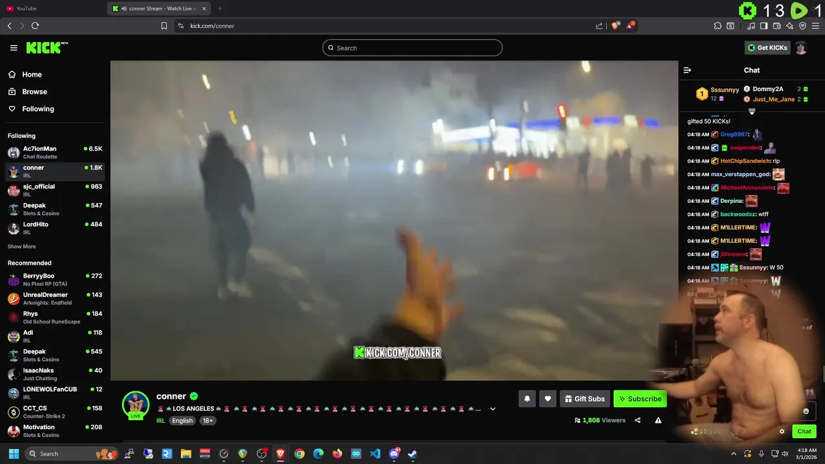Click the Get KICKs button
The image size is (825, 464).
[x=767, y=48]
